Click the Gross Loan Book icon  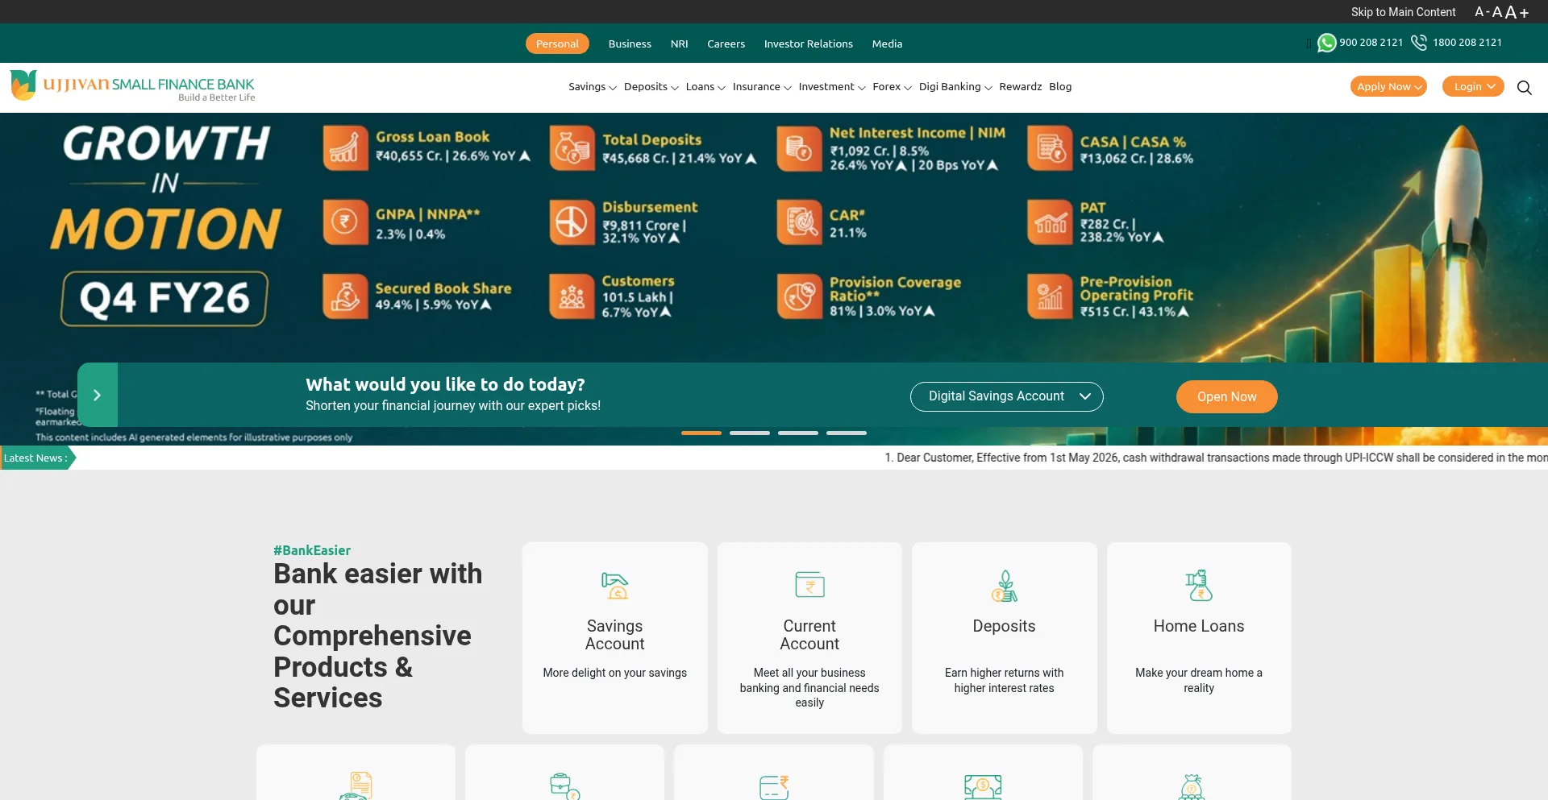[345, 147]
